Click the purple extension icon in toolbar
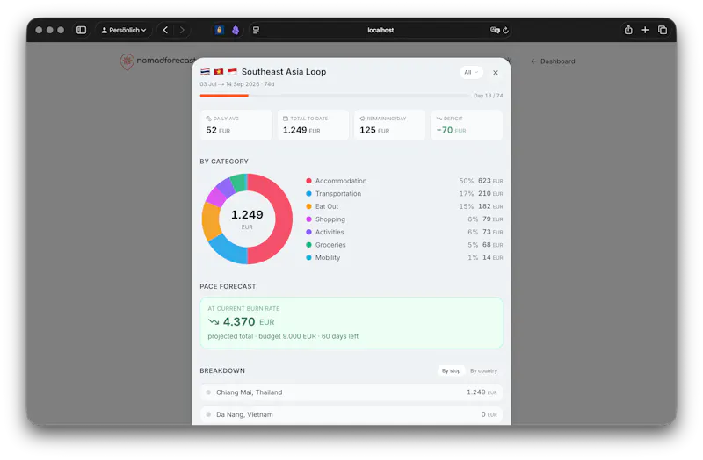This screenshot has height=460, width=703. click(x=236, y=30)
